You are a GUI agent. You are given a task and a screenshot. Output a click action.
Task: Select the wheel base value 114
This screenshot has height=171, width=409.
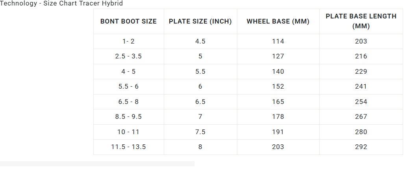[278, 41]
